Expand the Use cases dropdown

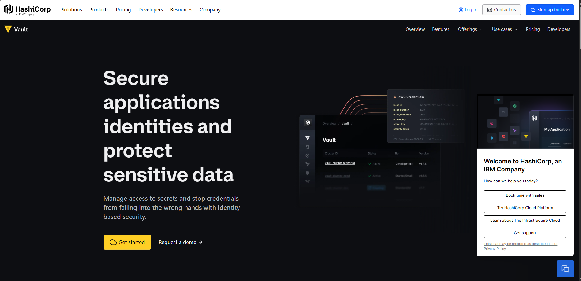[x=504, y=29]
